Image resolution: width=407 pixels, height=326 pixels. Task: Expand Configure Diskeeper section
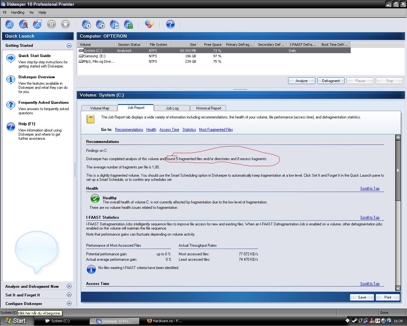69,303
